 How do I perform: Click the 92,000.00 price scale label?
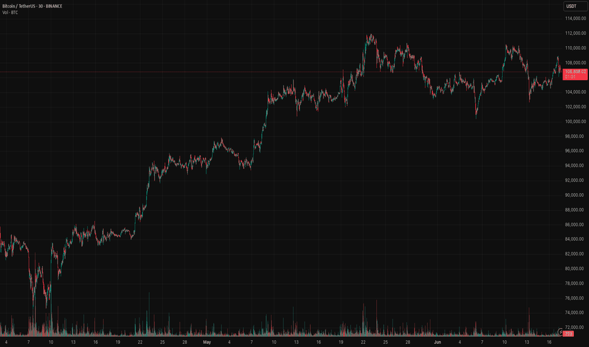coord(575,180)
